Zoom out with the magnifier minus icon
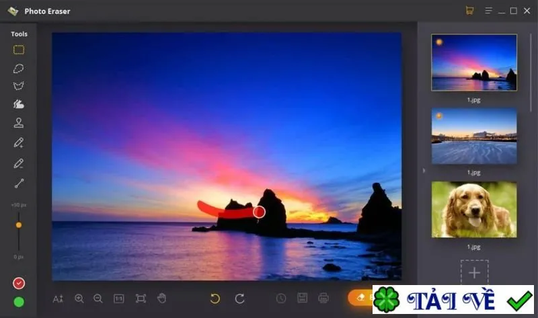538x318 pixels. pos(98,299)
